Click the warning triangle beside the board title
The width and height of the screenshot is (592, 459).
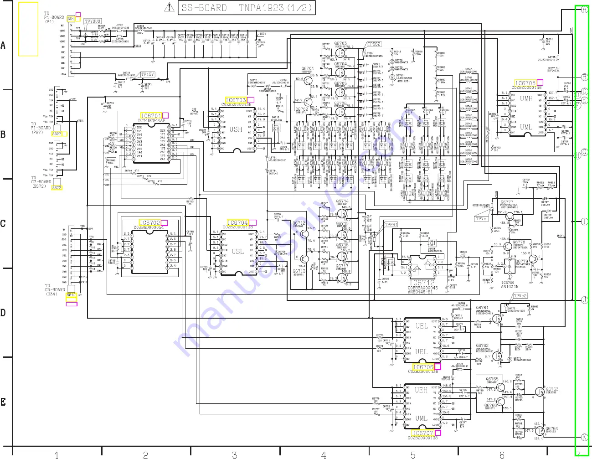(x=170, y=7)
